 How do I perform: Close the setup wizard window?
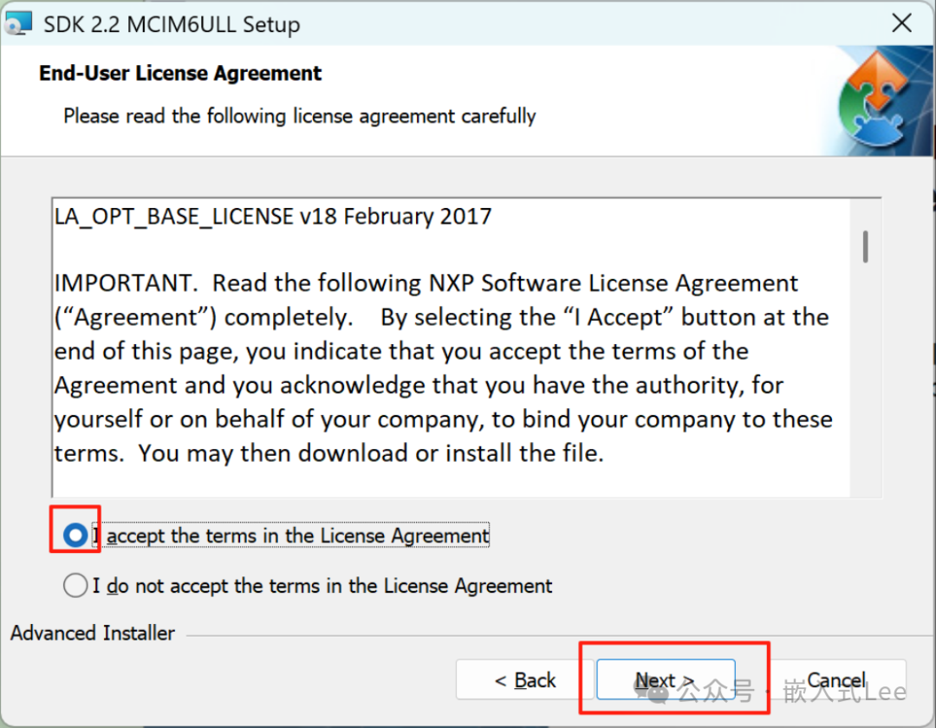(x=901, y=23)
